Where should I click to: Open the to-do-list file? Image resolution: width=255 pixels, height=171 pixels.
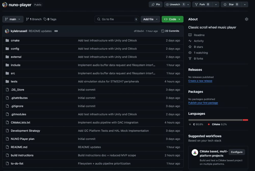pyautogui.click(x=17, y=163)
